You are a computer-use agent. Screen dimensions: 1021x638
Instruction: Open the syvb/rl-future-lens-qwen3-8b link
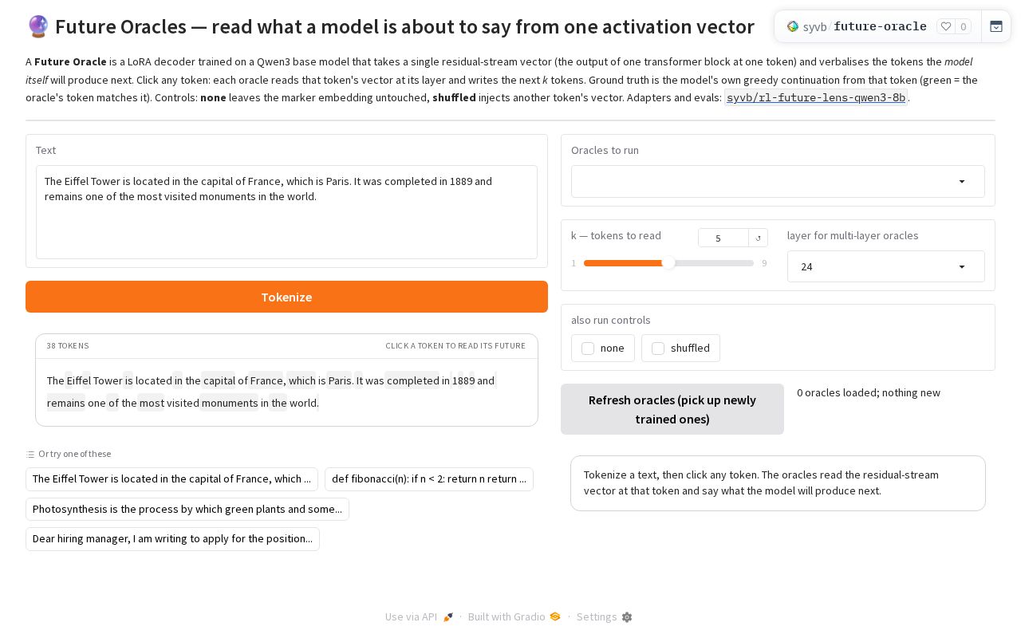coord(816,98)
